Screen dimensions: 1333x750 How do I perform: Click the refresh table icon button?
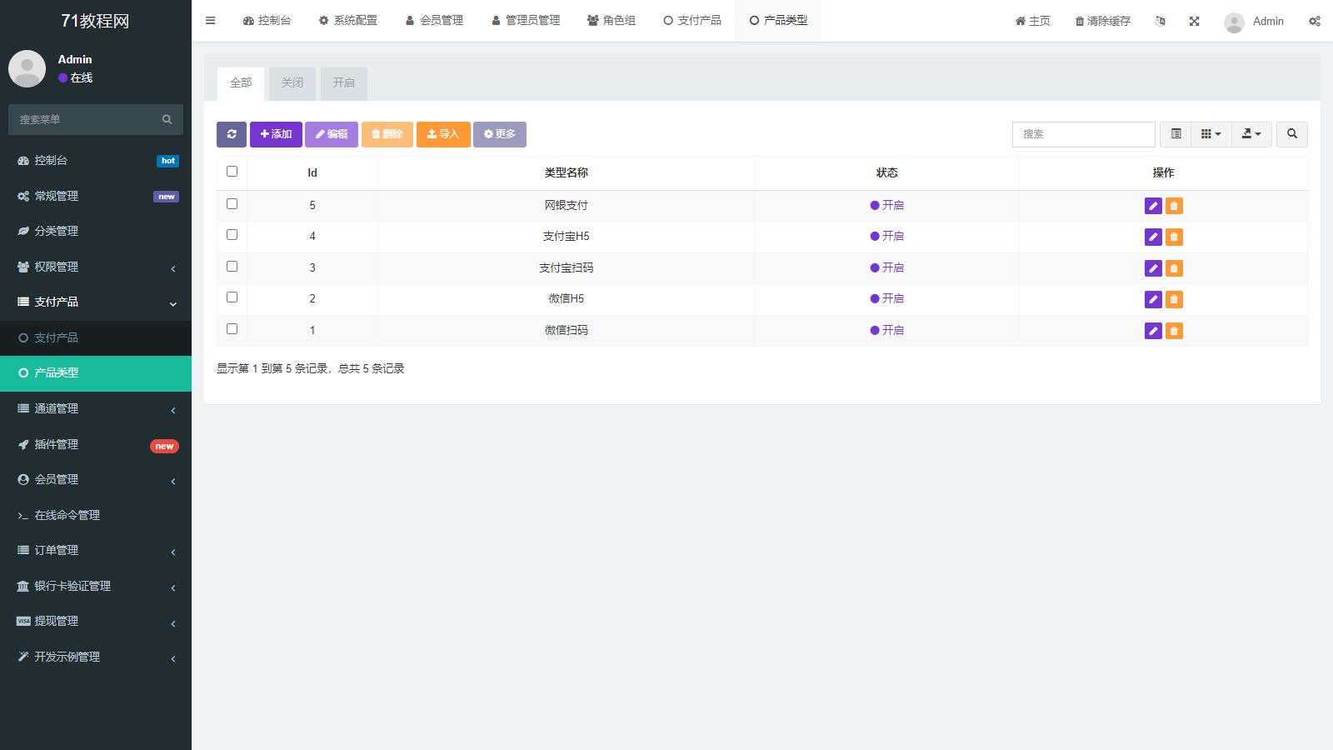click(232, 134)
